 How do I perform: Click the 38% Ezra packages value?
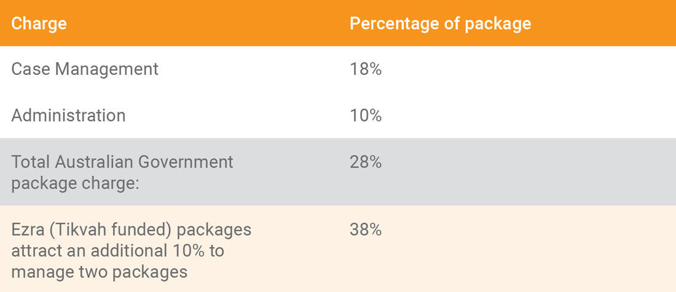(366, 229)
